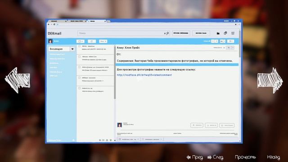288x162 pixels.
Task: Click the overlapping squares copy icon
Action: click(225, 33)
